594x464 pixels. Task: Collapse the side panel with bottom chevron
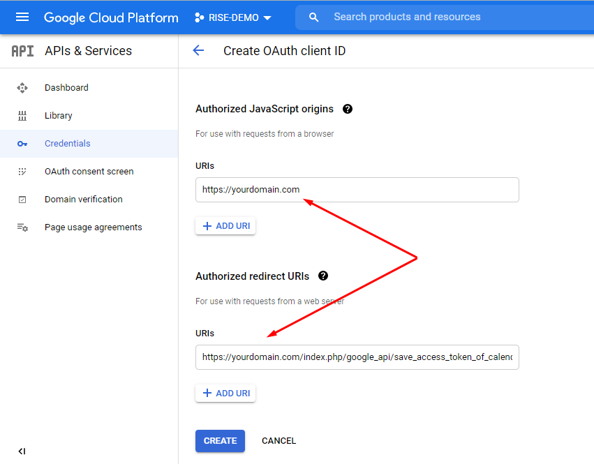pyautogui.click(x=22, y=451)
